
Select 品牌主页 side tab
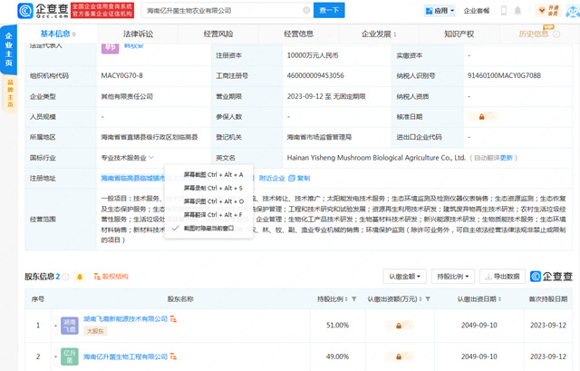tap(10, 93)
